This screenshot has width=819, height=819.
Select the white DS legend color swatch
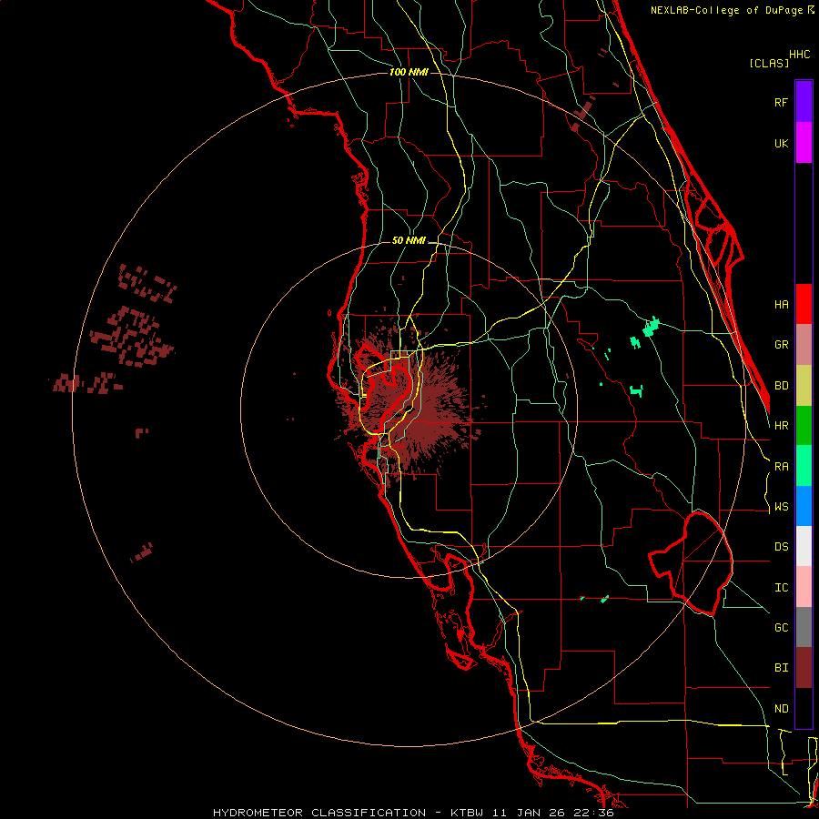804,546
